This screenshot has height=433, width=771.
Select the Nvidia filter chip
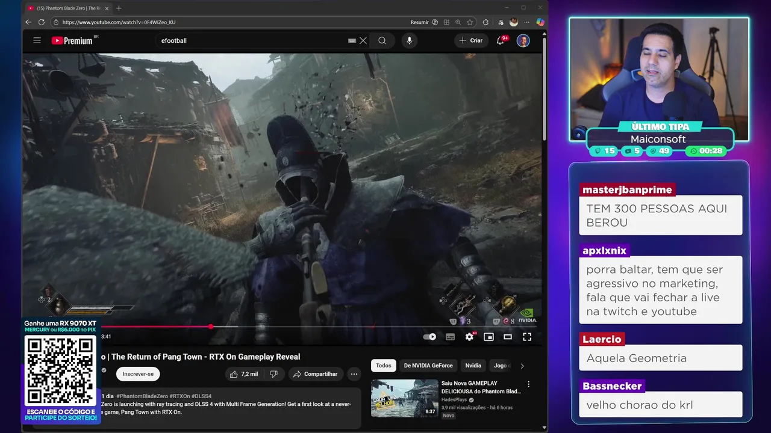pyautogui.click(x=473, y=366)
